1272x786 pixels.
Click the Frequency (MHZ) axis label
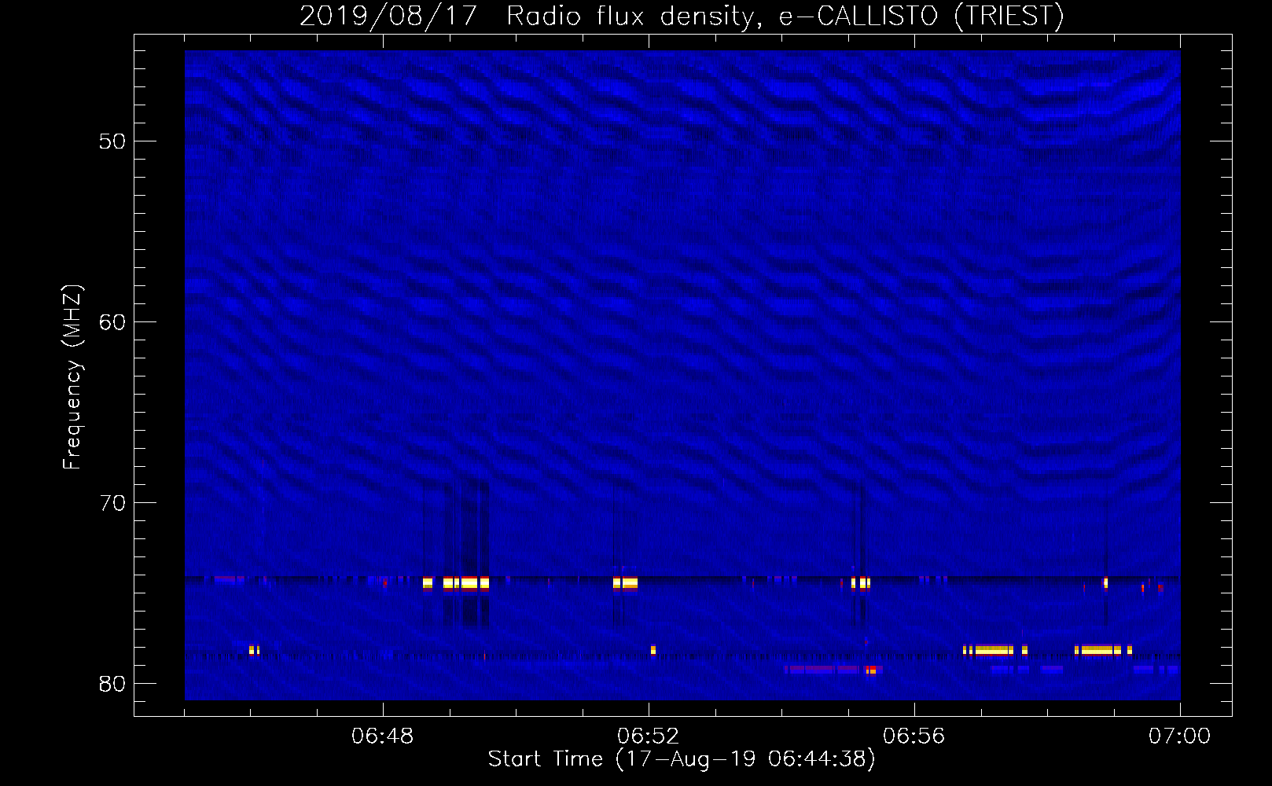72,377
